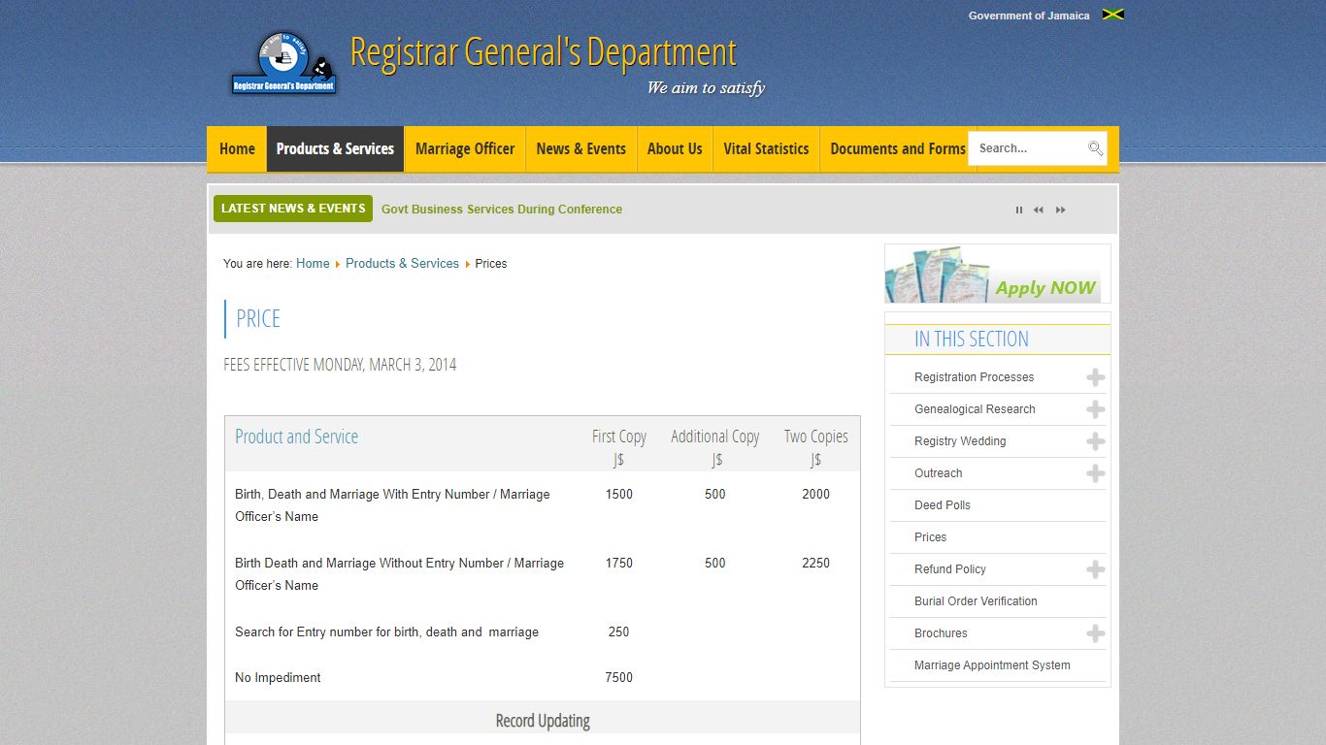Click the 7500 No Impediment fee
Screen dimensions: 1326x745
[619, 678]
